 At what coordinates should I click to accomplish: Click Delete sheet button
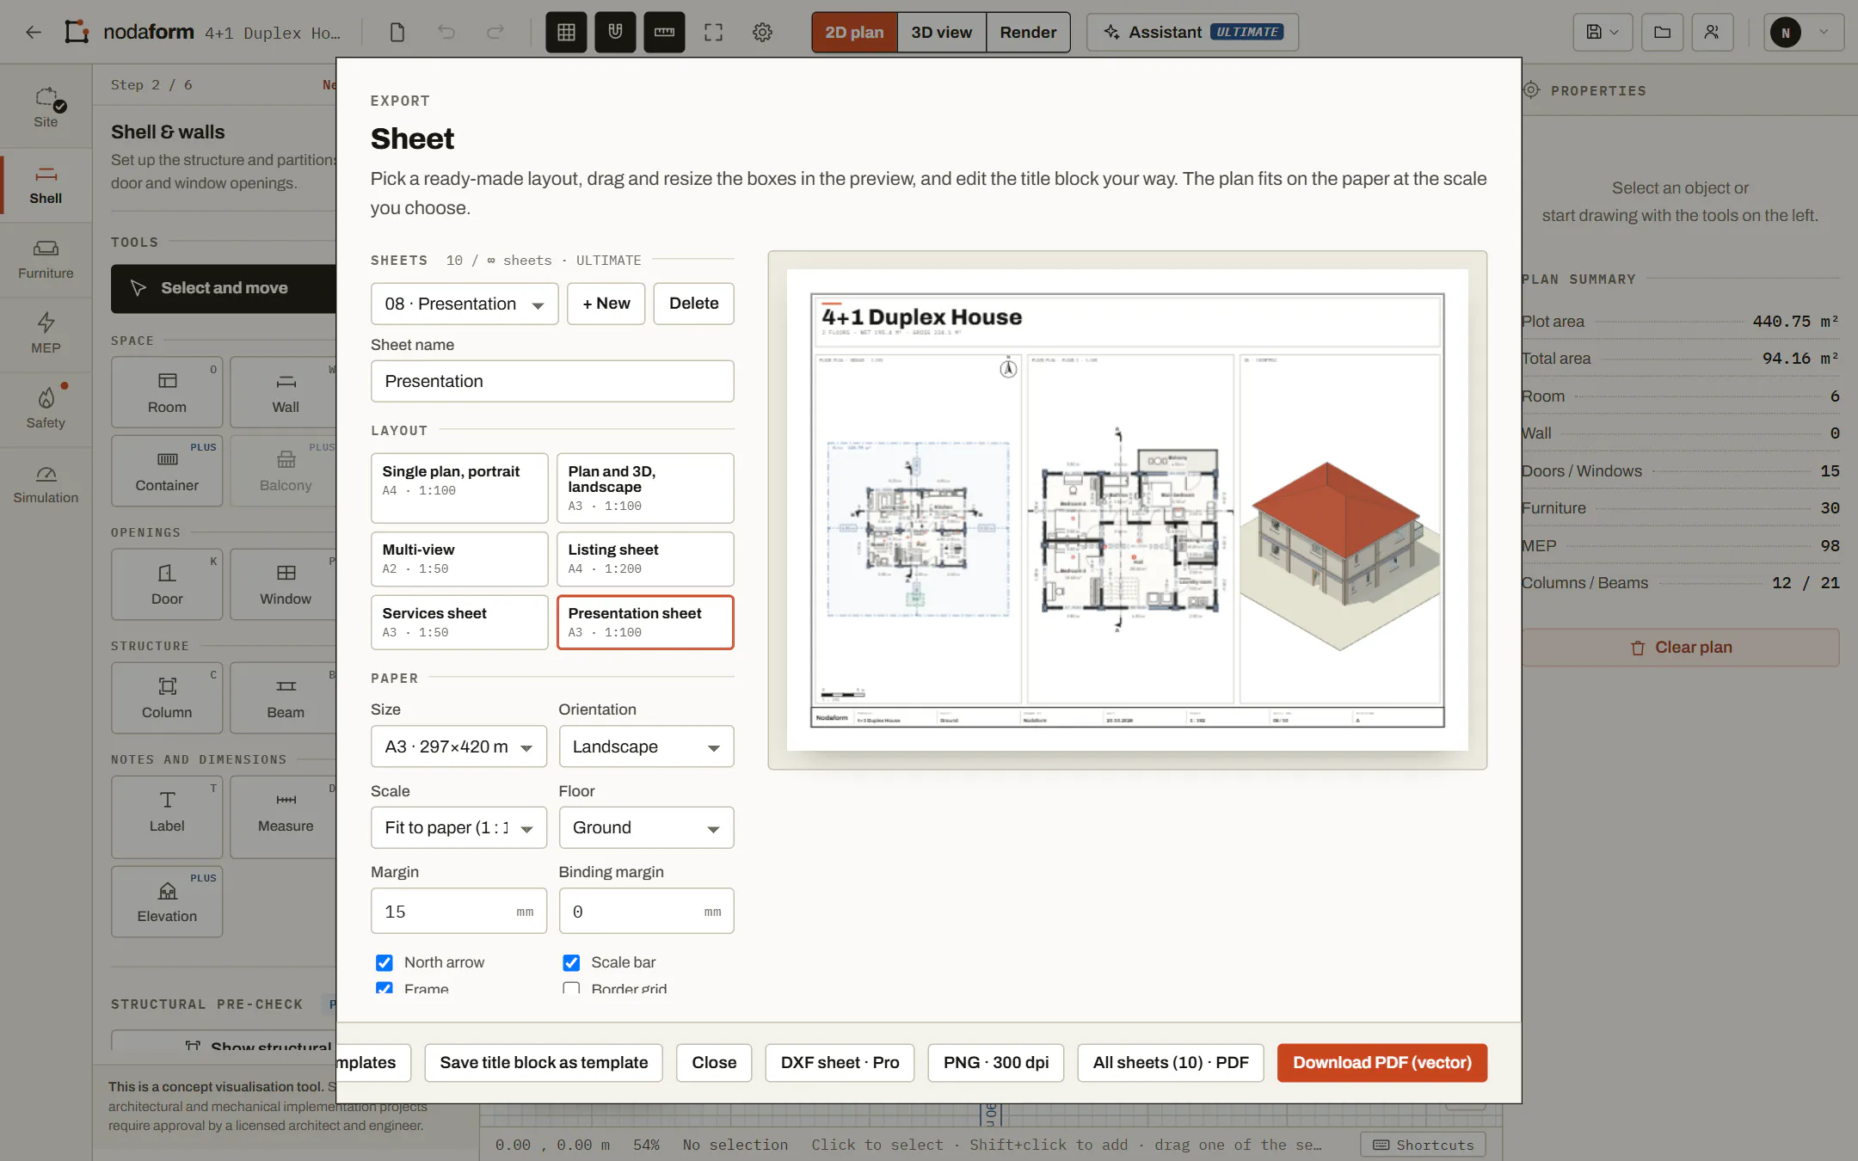click(693, 304)
